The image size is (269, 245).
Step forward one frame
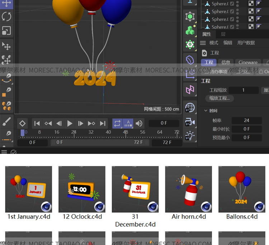point(80,123)
